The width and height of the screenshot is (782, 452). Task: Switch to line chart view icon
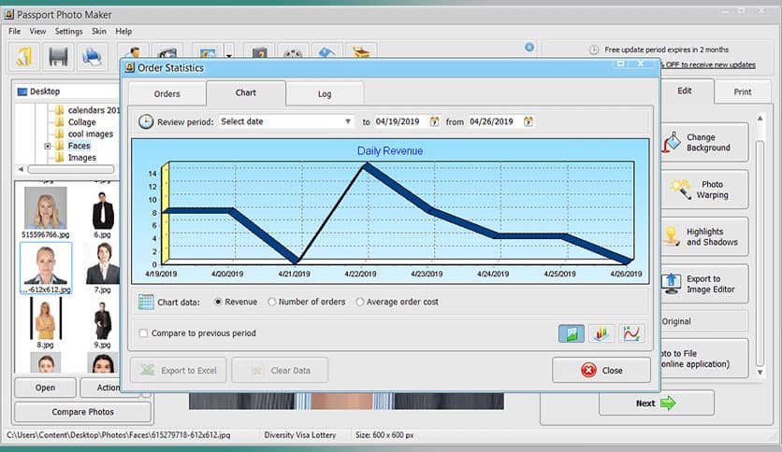632,333
